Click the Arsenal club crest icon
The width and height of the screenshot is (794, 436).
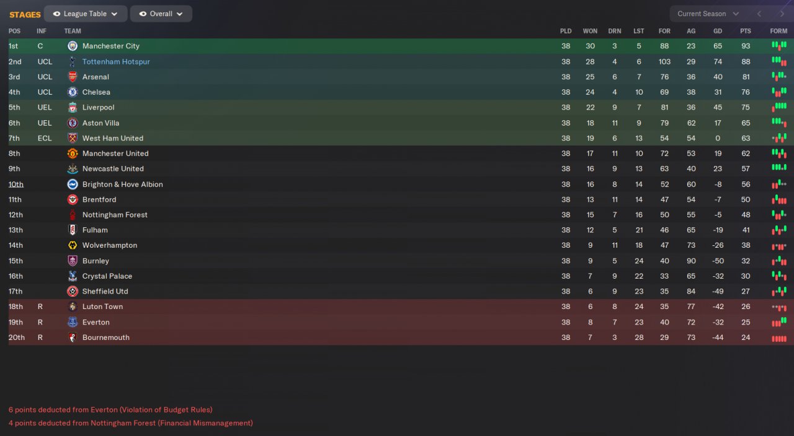point(73,77)
